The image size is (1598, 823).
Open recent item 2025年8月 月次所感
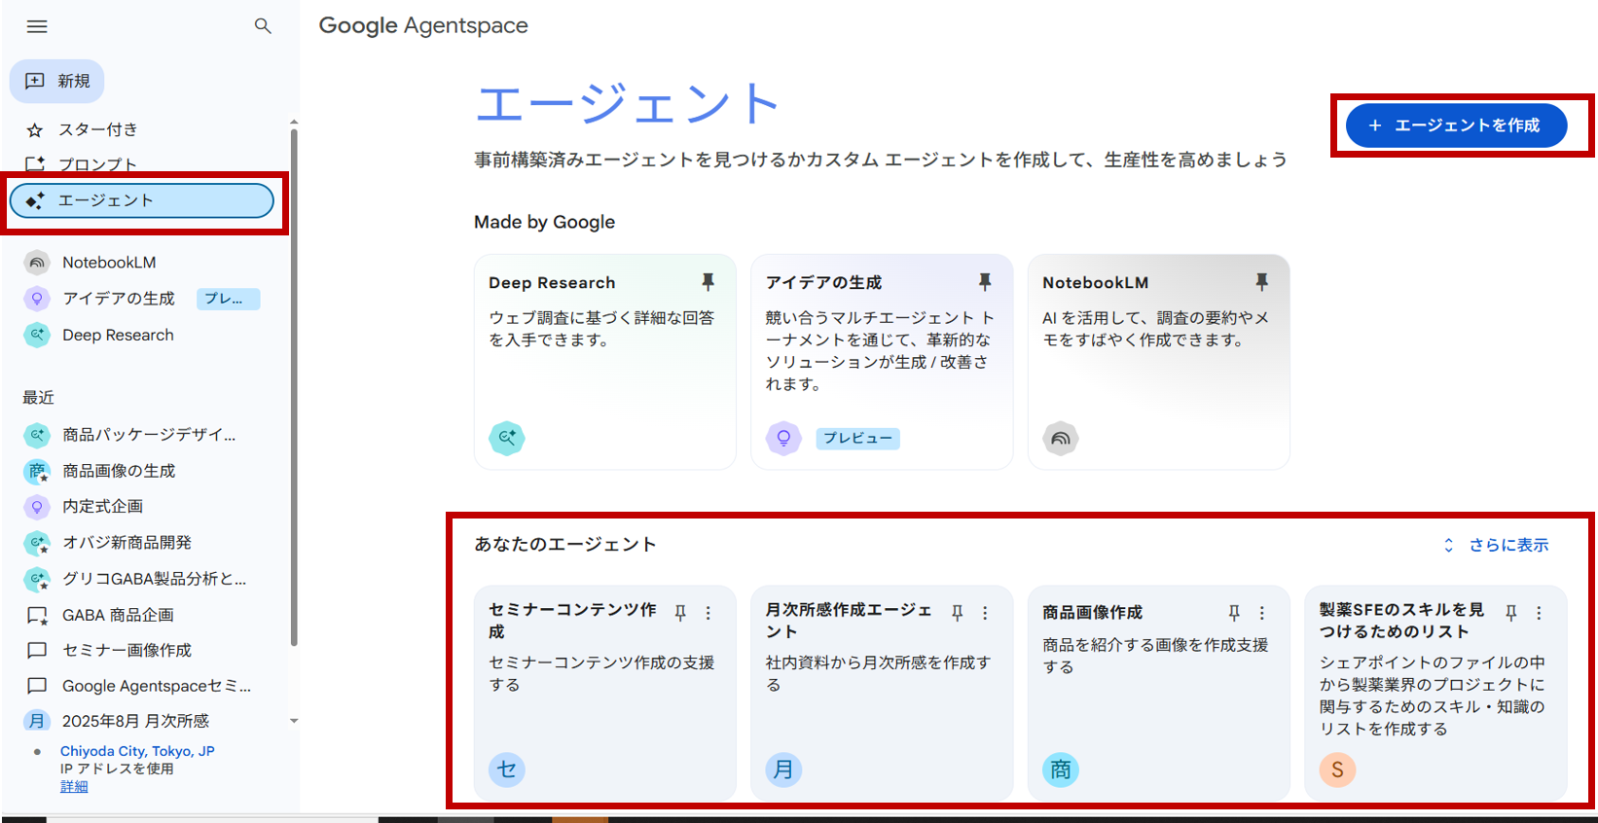click(135, 721)
